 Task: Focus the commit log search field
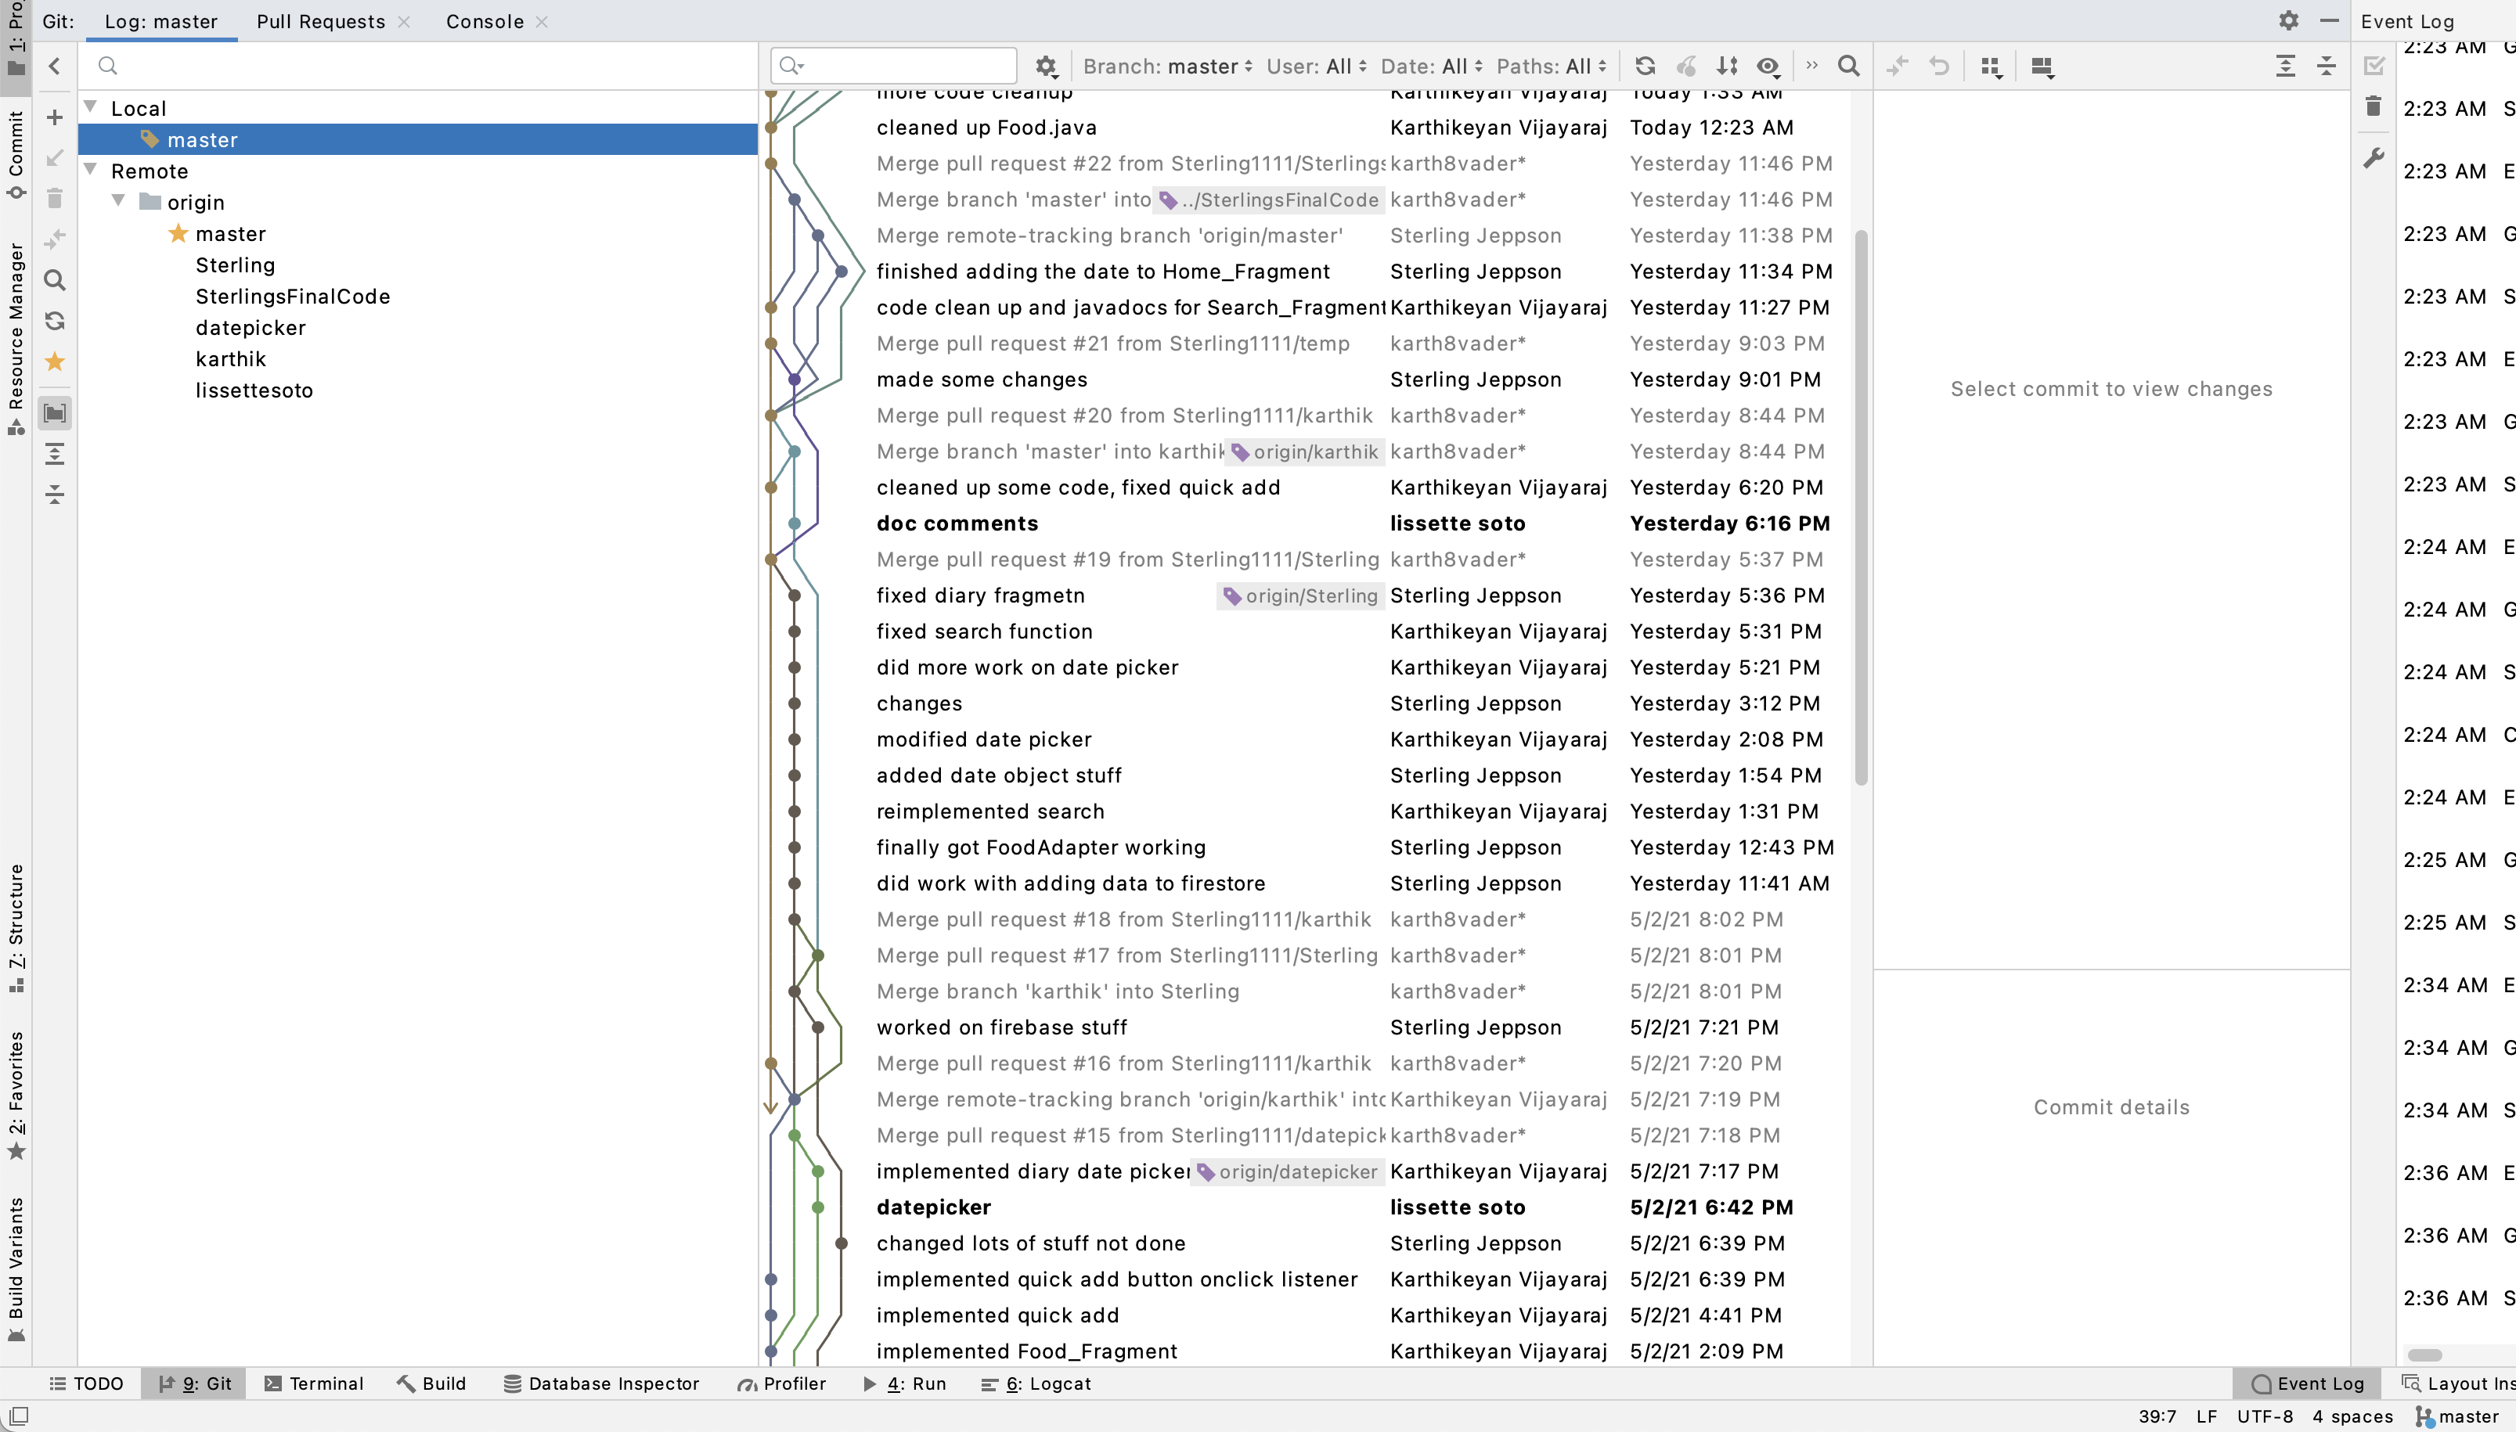[893, 66]
